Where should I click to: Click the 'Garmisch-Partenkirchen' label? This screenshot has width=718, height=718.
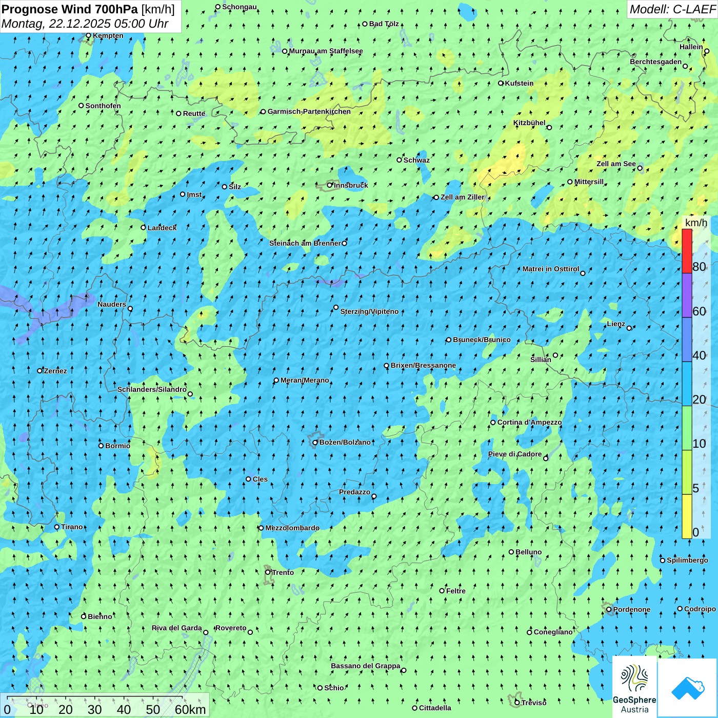click(x=309, y=111)
